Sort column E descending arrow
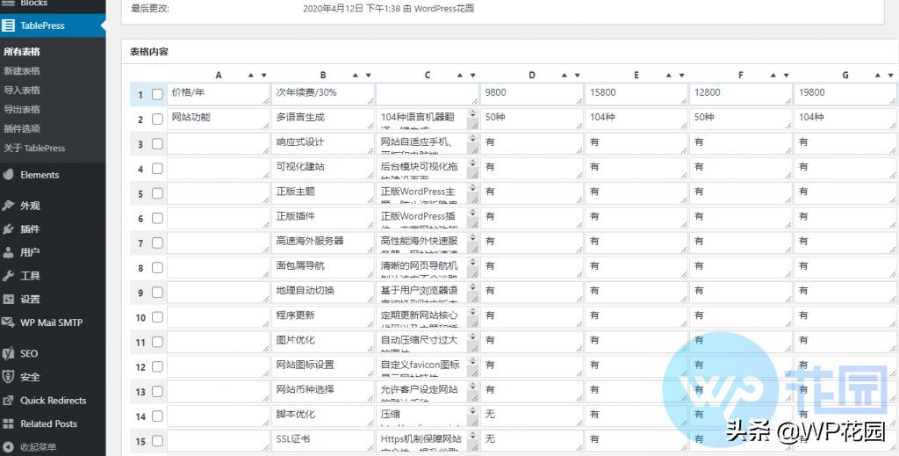Screen dimensions: 899x456 (681, 76)
